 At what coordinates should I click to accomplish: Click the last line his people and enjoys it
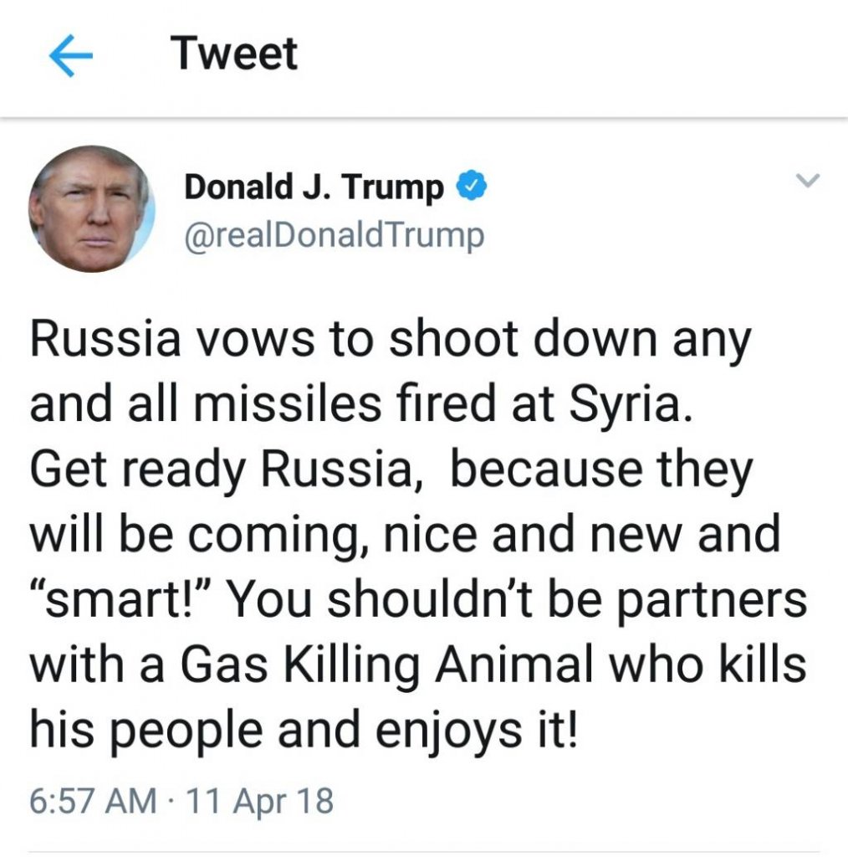pyautogui.click(x=304, y=731)
